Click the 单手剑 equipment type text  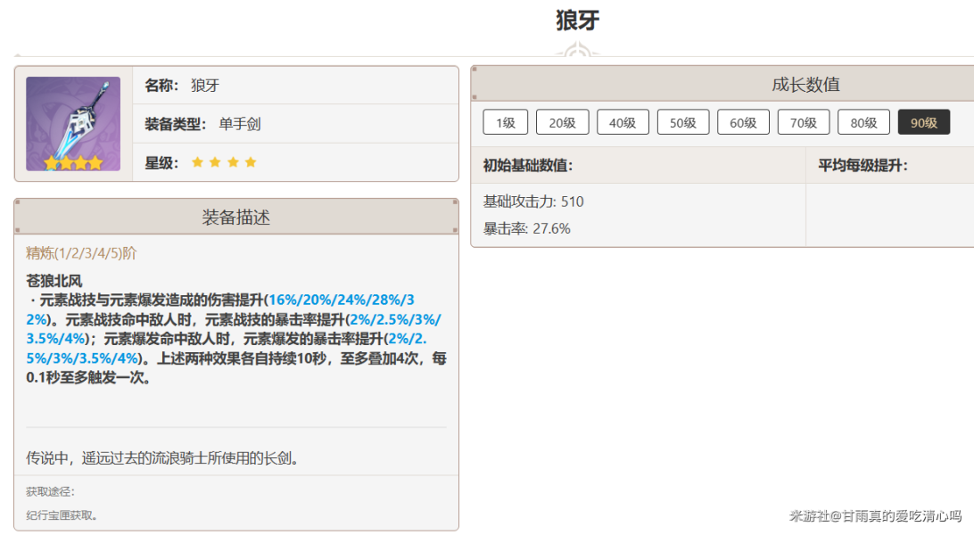click(x=239, y=124)
